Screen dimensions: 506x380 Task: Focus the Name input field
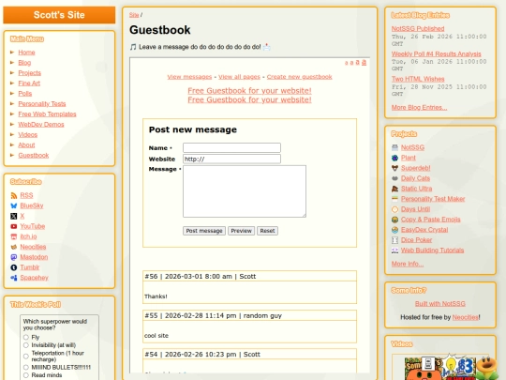[231, 147]
